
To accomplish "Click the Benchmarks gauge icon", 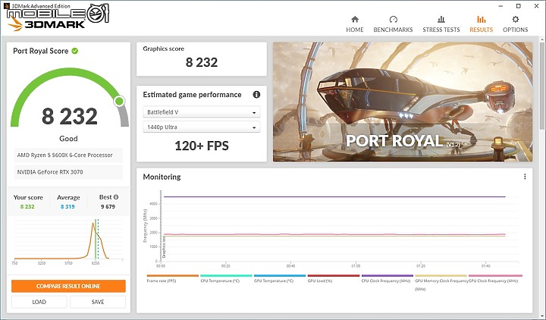I will tap(393, 19).
